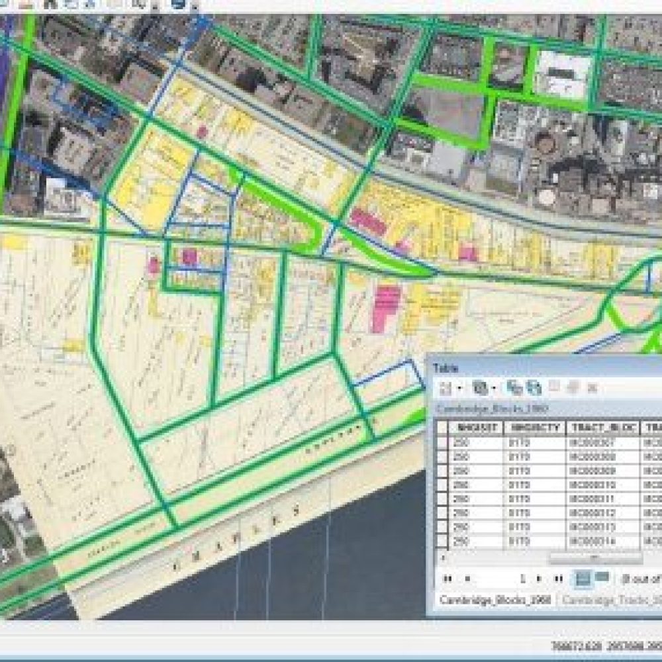Click the NHGISST column header
This screenshot has width=662, height=662.
(475, 427)
